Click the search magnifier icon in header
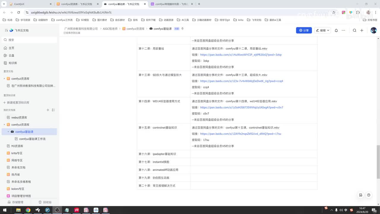The image size is (380, 214). point(354,30)
